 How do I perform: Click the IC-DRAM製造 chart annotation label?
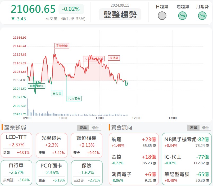(94, 59)
